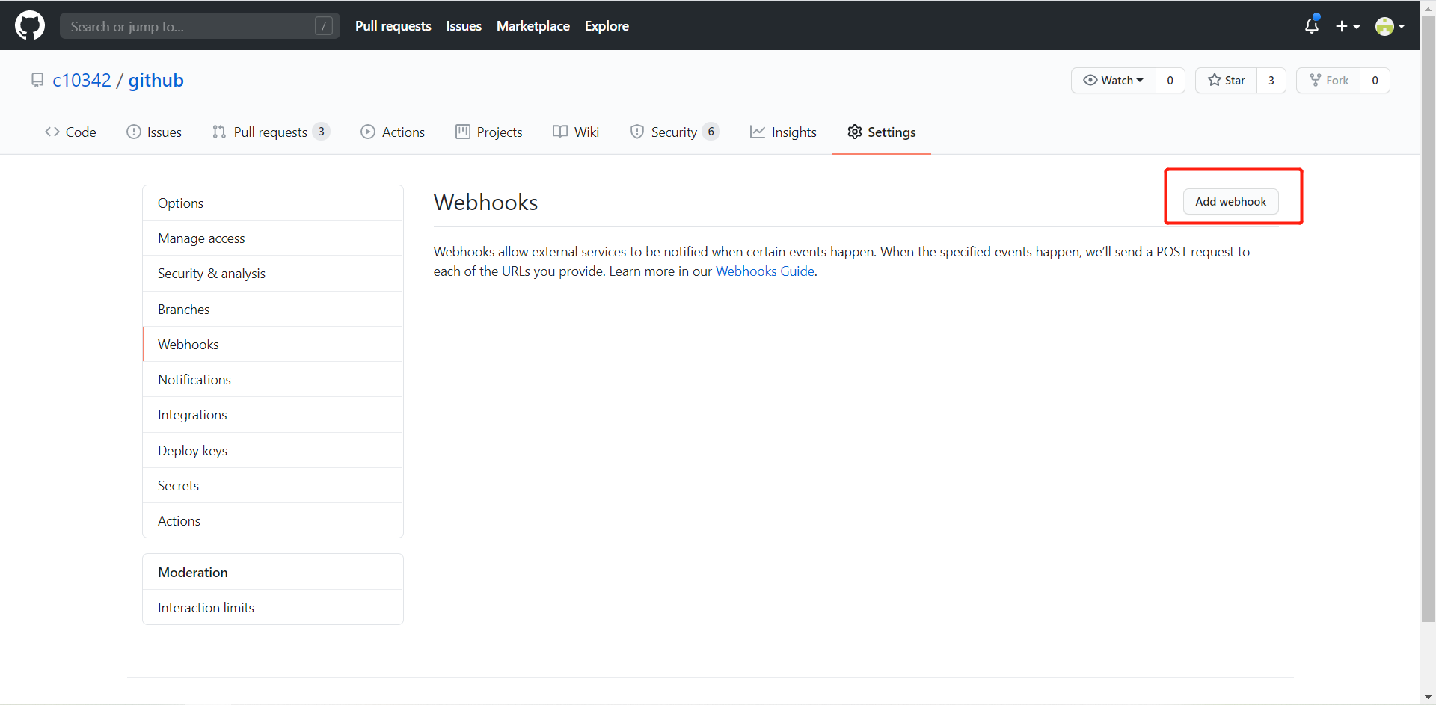Viewport: 1436px width, 705px height.
Task: Open the plus create-new dropdown
Action: tap(1348, 26)
